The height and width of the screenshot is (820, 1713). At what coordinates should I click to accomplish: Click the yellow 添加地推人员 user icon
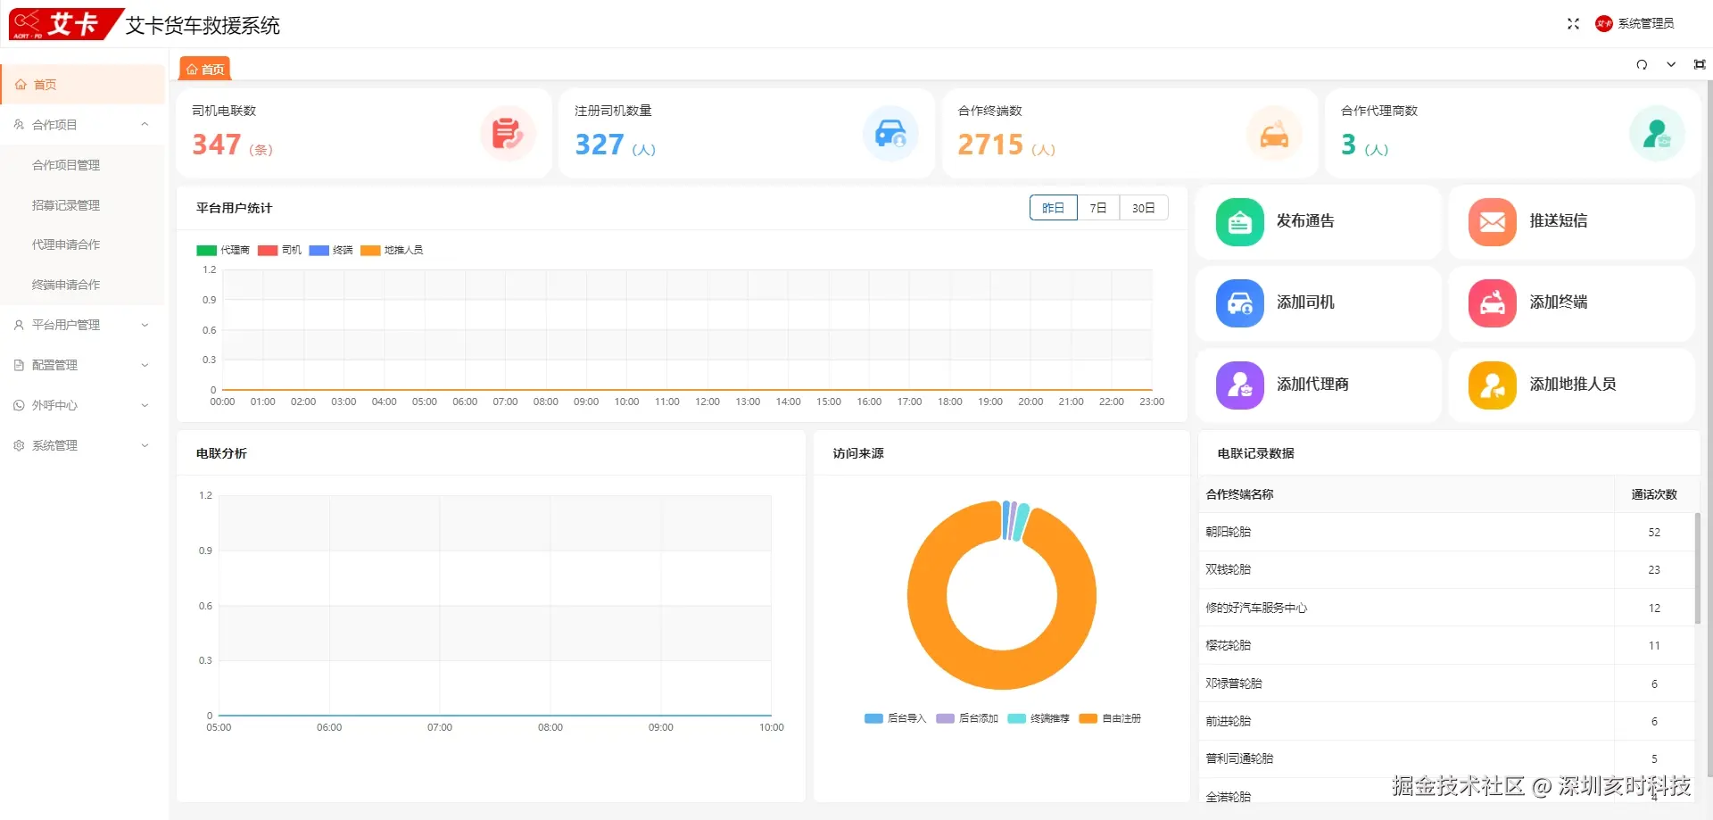[1492, 385]
